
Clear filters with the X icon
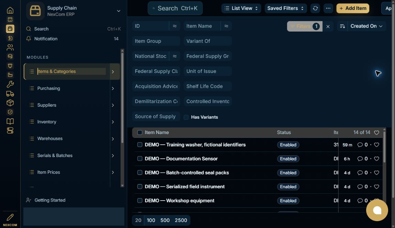tap(328, 26)
